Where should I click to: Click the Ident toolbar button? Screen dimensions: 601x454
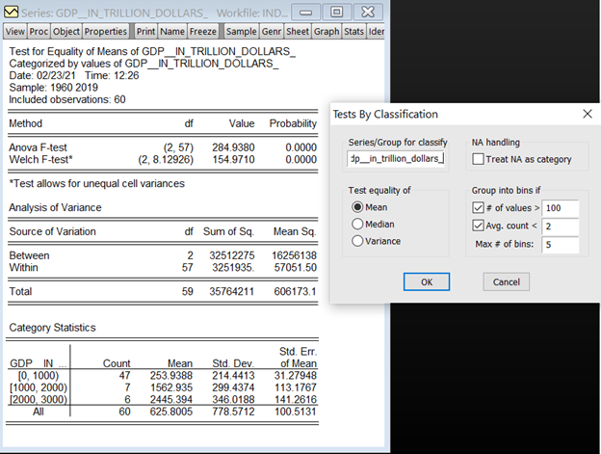tap(376, 32)
